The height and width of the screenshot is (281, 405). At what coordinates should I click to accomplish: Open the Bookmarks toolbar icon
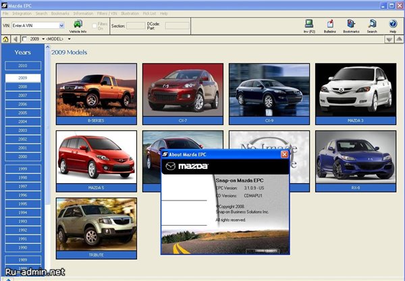[351, 26]
